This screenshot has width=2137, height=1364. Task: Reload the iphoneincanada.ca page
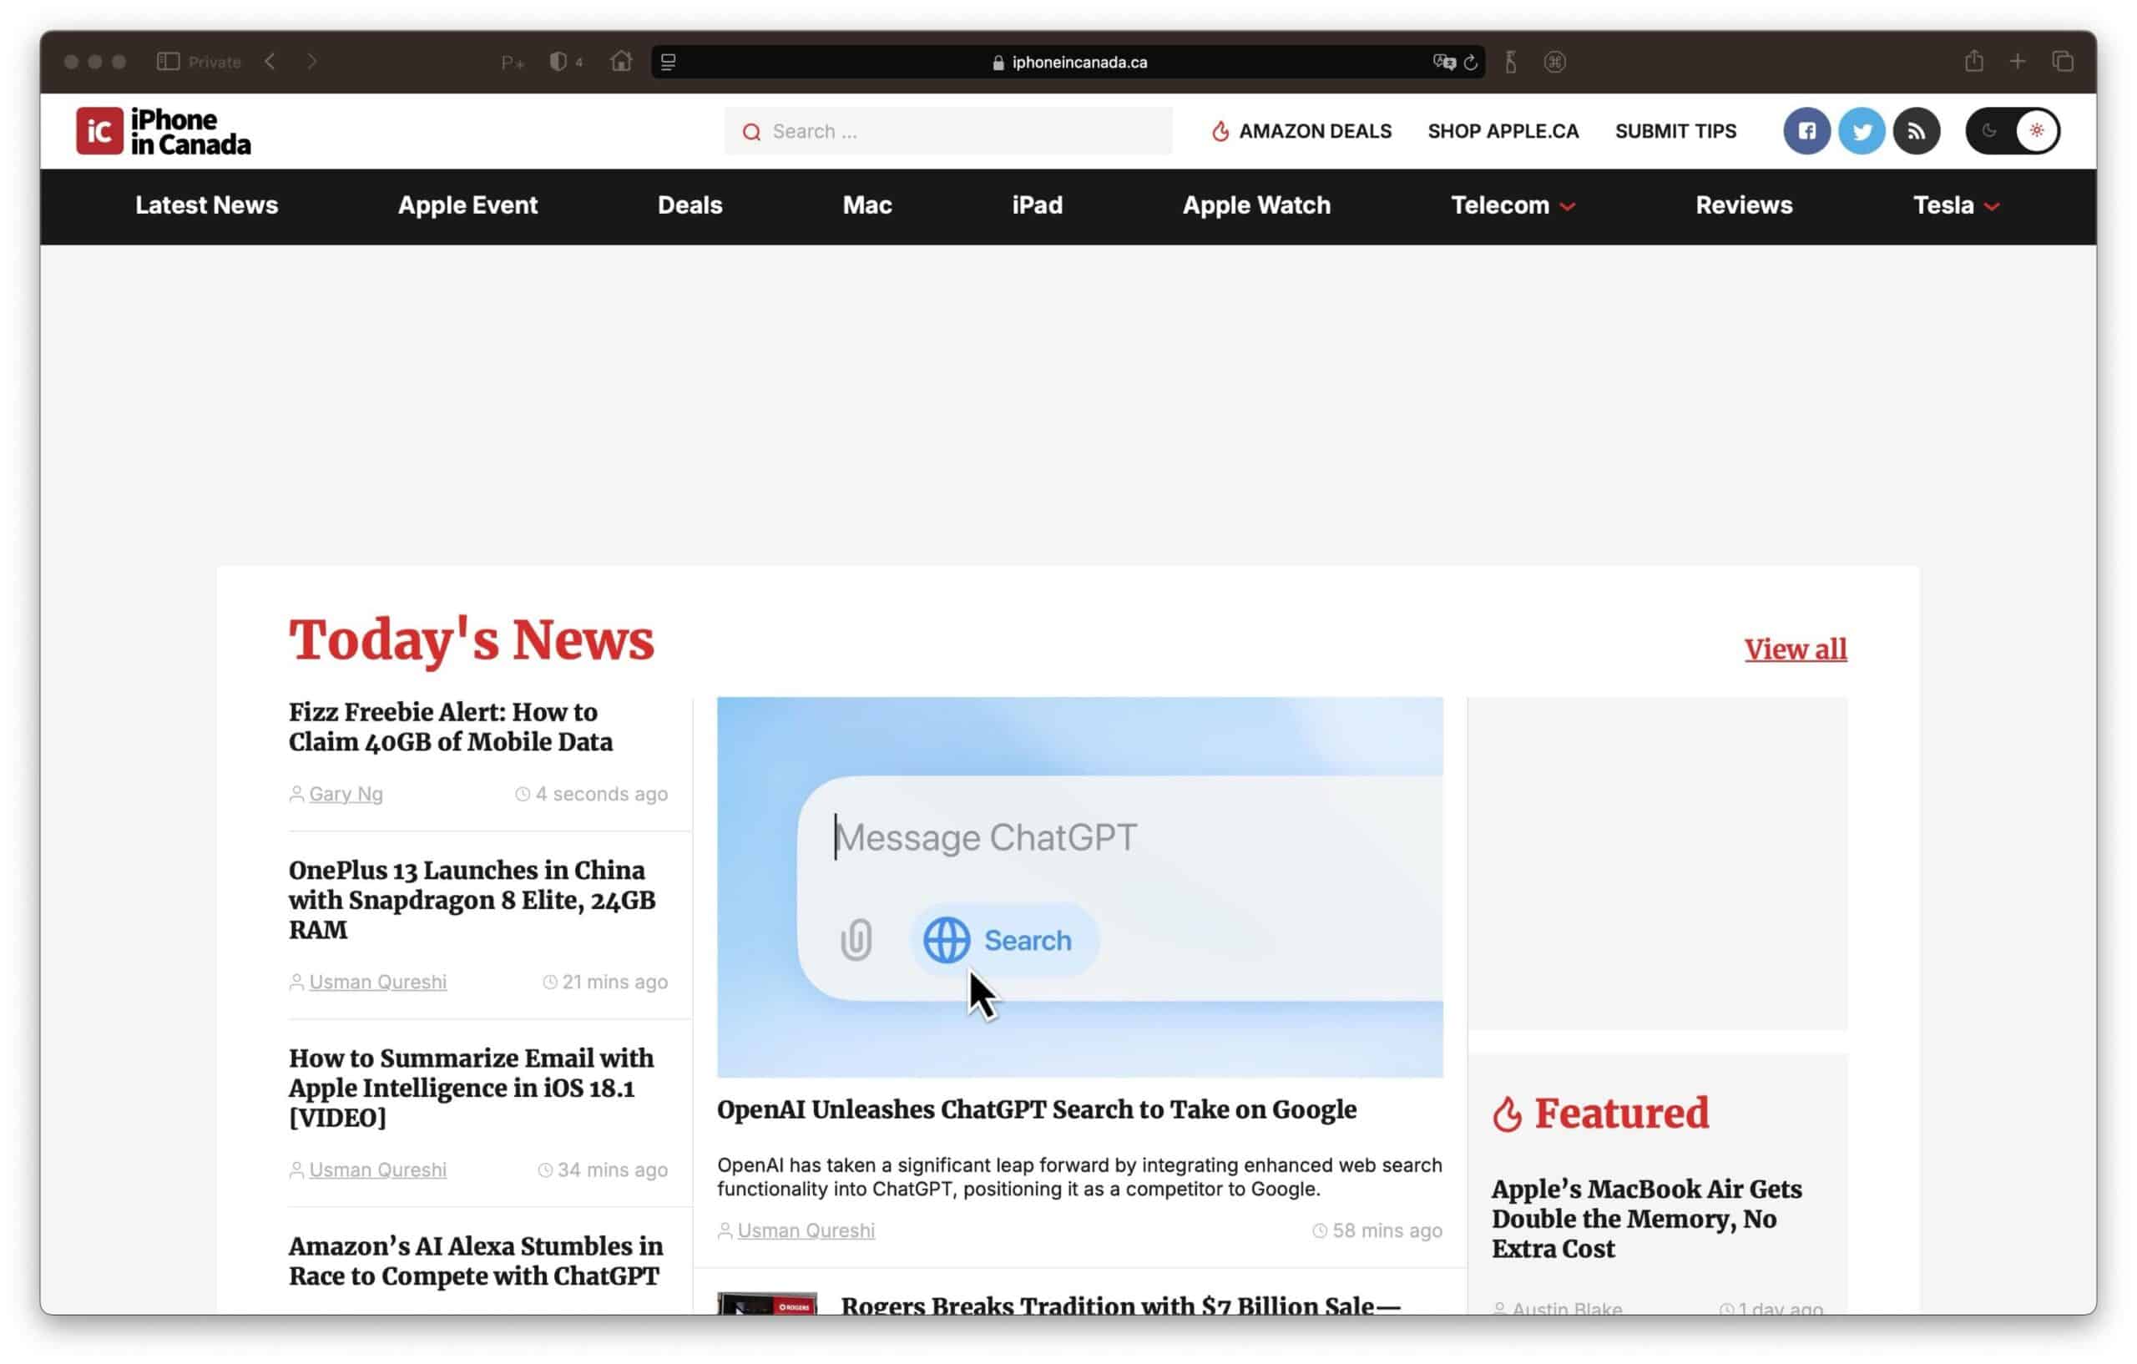point(1471,62)
